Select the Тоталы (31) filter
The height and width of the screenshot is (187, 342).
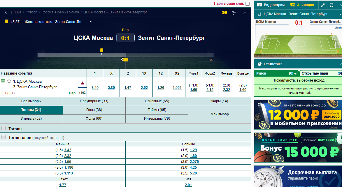[x=31, y=110]
